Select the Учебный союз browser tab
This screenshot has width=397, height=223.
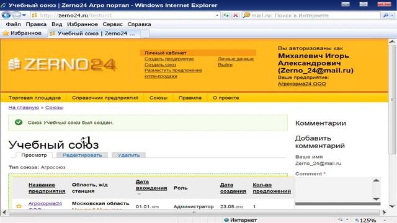coord(94,33)
